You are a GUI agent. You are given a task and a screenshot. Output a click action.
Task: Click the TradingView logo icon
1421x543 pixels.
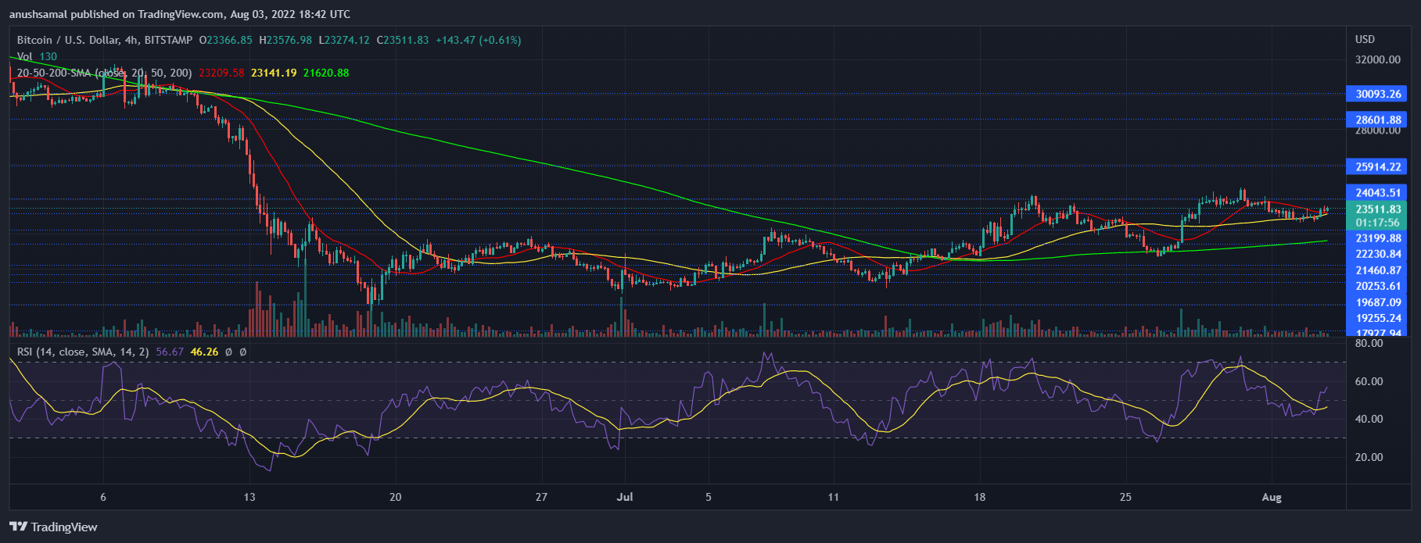tap(19, 527)
